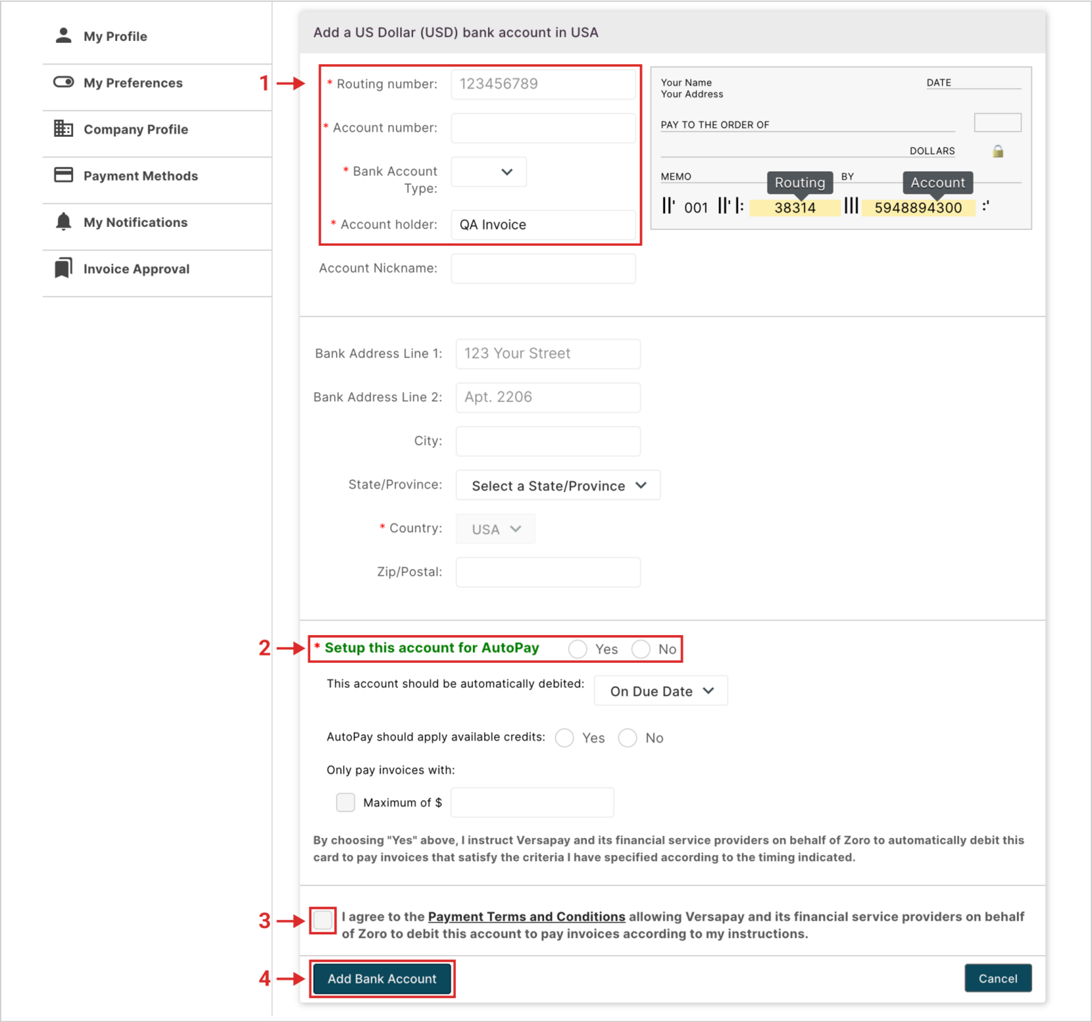This screenshot has height=1022, width=1092.
Task: Click the My Profile person icon
Action: pyautogui.click(x=63, y=35)
